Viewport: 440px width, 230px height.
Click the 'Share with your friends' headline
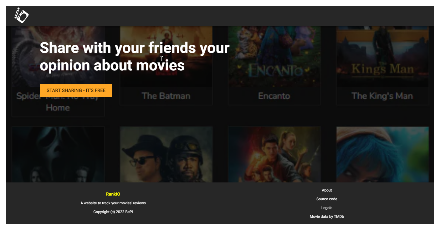[x=134, y=57]
